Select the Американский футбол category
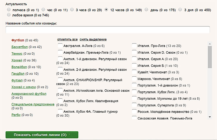This screenshot has width=217, height=140. pos(29,94)
